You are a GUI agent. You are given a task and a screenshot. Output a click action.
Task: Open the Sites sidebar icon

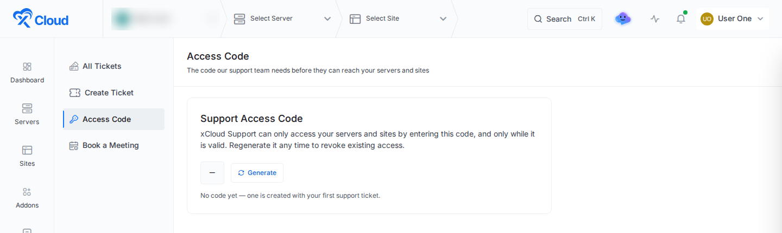pos(27,150)
